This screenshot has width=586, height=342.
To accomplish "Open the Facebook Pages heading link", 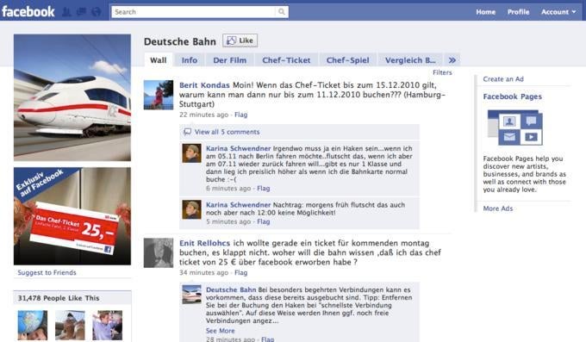I will [x=512, y=96].
